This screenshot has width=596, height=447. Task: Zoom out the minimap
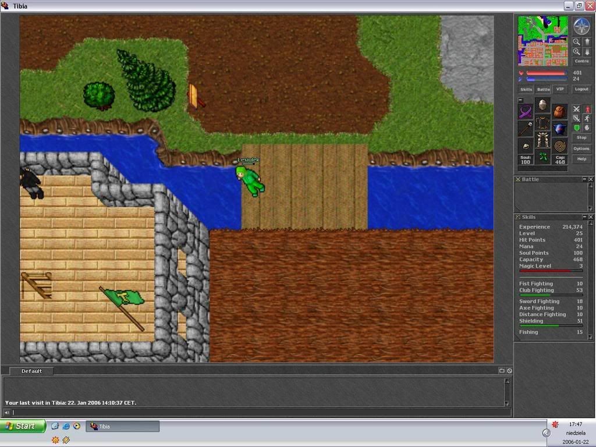click(577, 42)
